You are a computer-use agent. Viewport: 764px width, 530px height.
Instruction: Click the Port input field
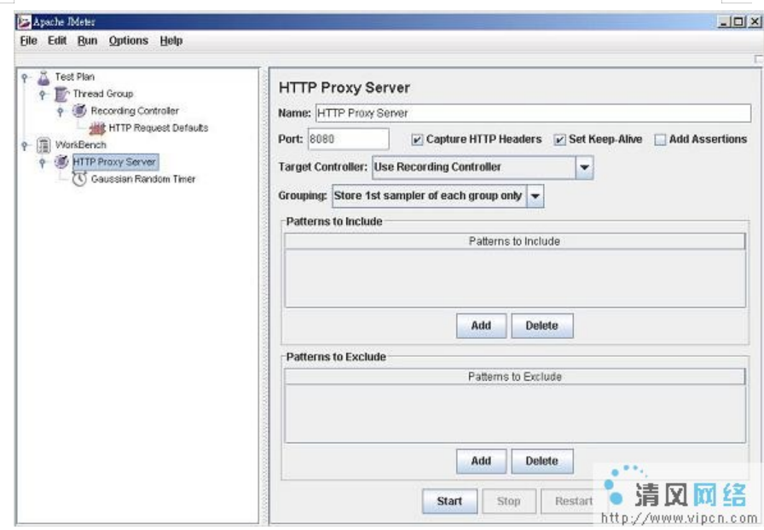pos(349,140)
